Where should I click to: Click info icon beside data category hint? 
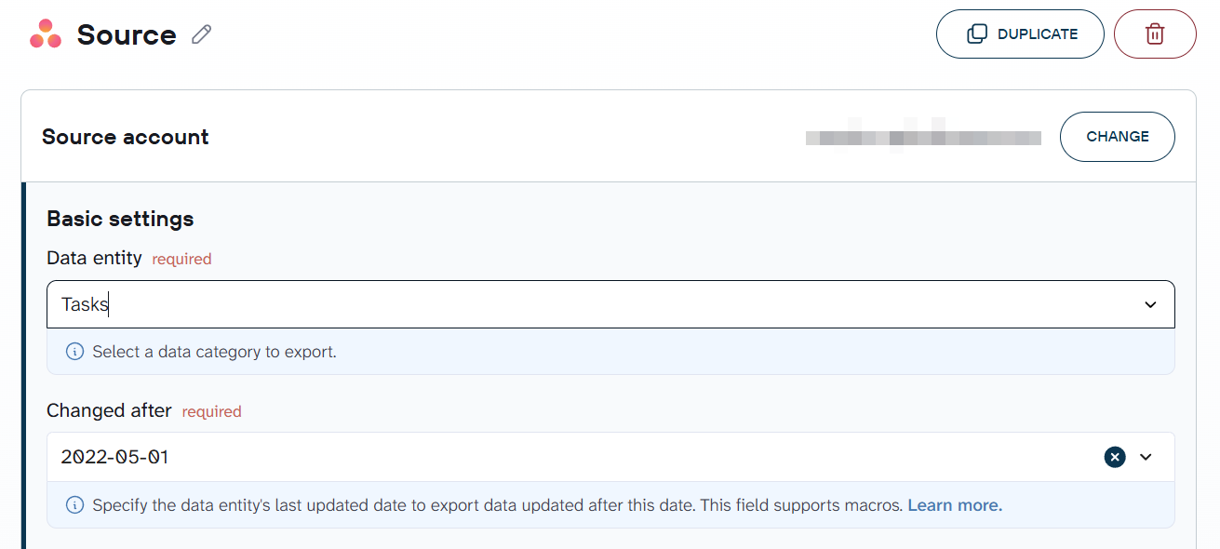pos(75,352)
